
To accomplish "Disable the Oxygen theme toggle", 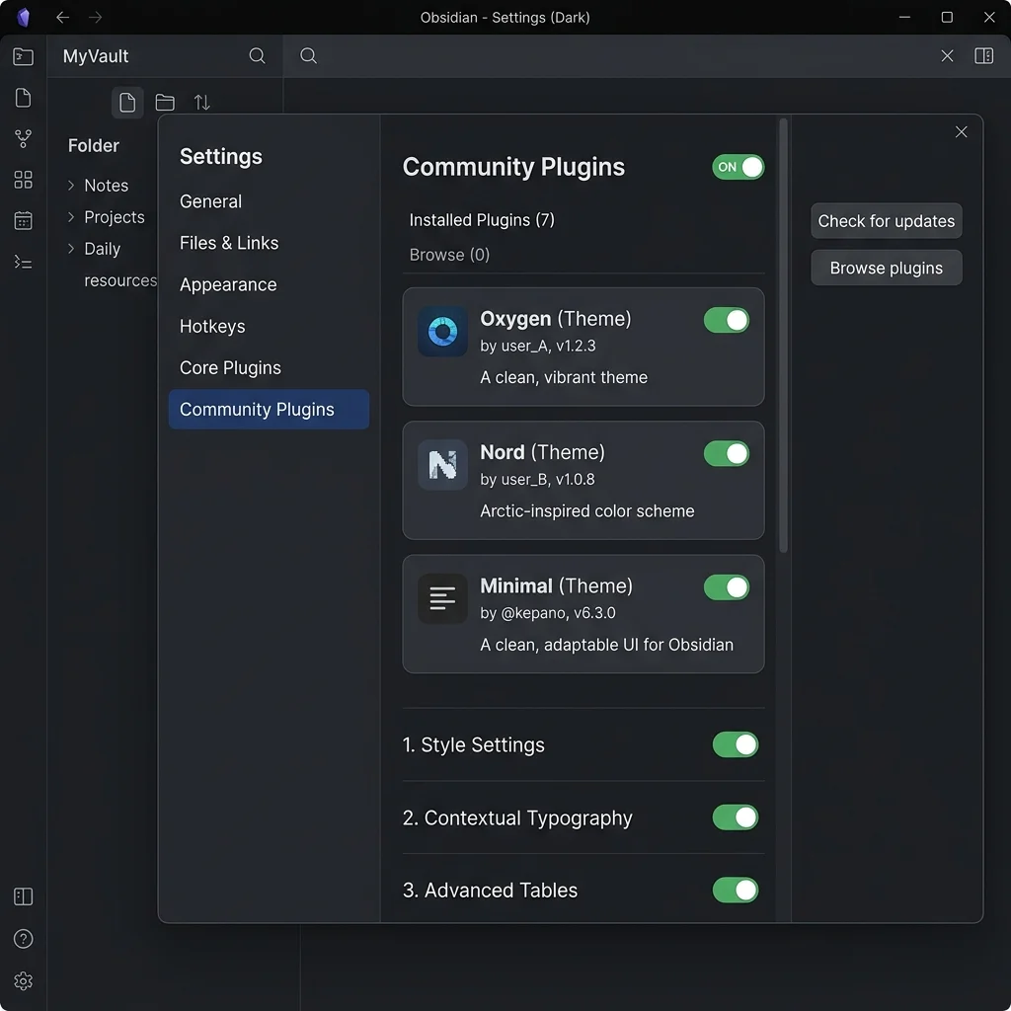I will tap(727, 321).
